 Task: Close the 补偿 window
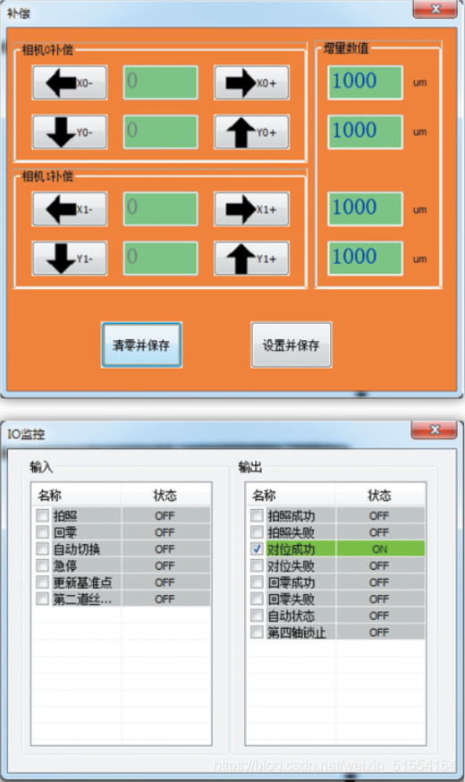435,8
